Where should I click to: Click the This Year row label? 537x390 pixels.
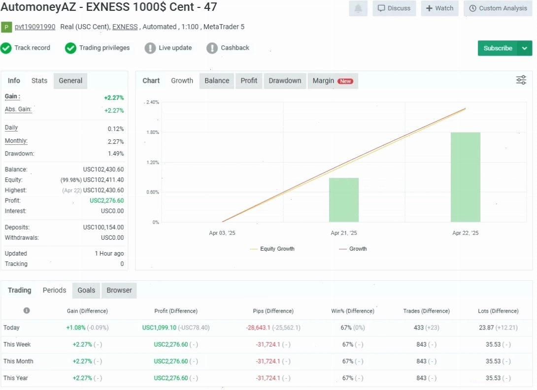pyautogui.click(x=16, y=378)
